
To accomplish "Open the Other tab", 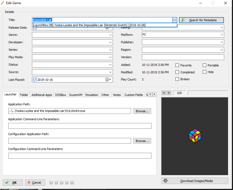I will pyautogui.click(x=105, y=95).
